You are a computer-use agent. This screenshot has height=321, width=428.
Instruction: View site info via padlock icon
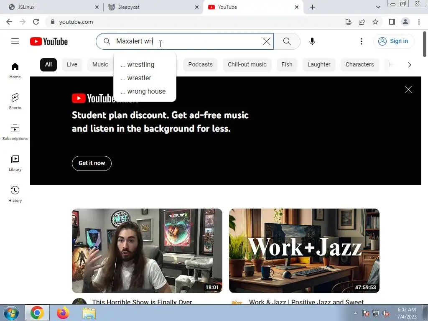(53, 22)
